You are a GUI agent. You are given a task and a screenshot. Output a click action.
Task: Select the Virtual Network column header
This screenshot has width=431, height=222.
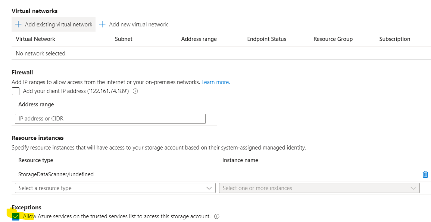pos(35,39)
